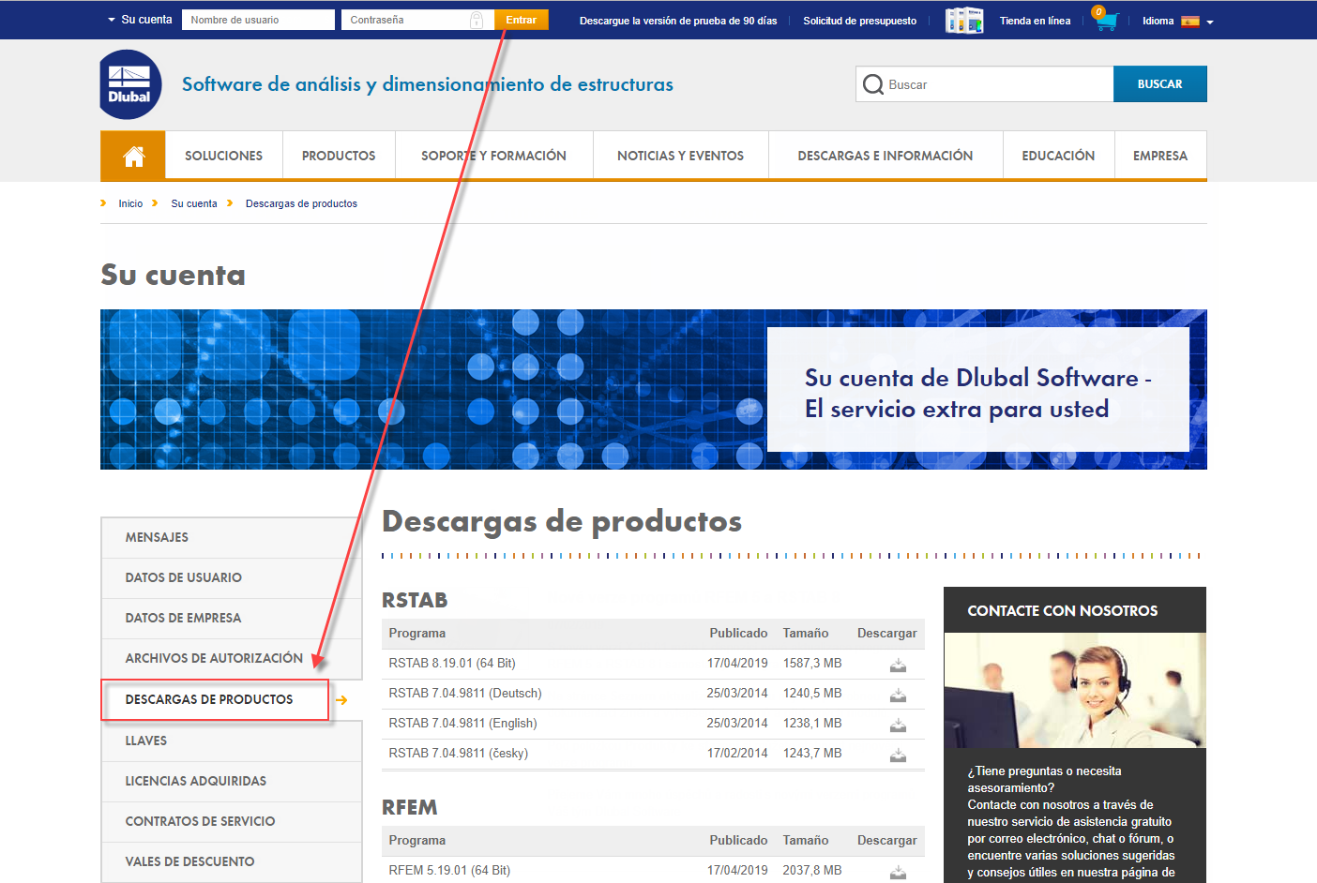Click the software boxes icon near Tienda en línea
1317x883 pixels.
point(964,20)
